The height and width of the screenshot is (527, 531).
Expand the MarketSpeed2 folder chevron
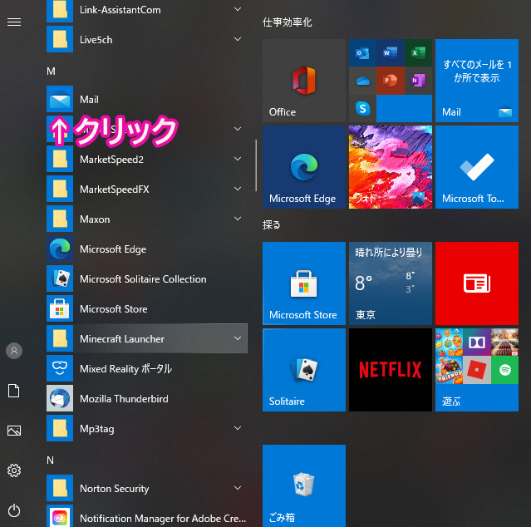[x=238, y=159]
